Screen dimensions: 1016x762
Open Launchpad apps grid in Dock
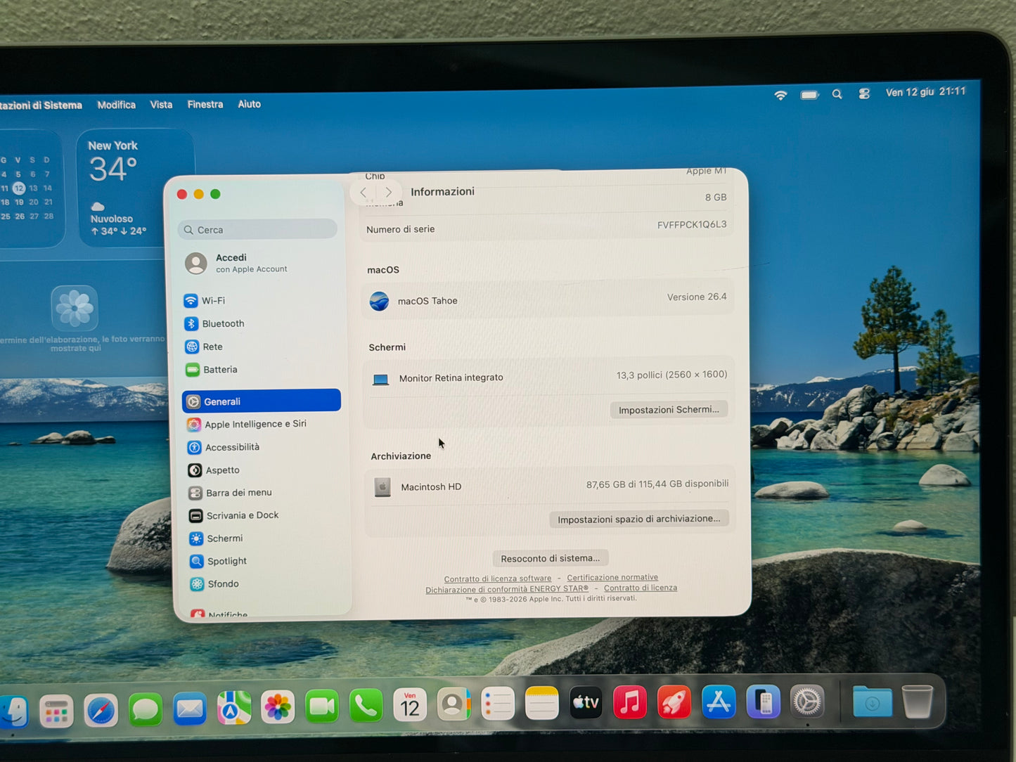coord(56,712)
